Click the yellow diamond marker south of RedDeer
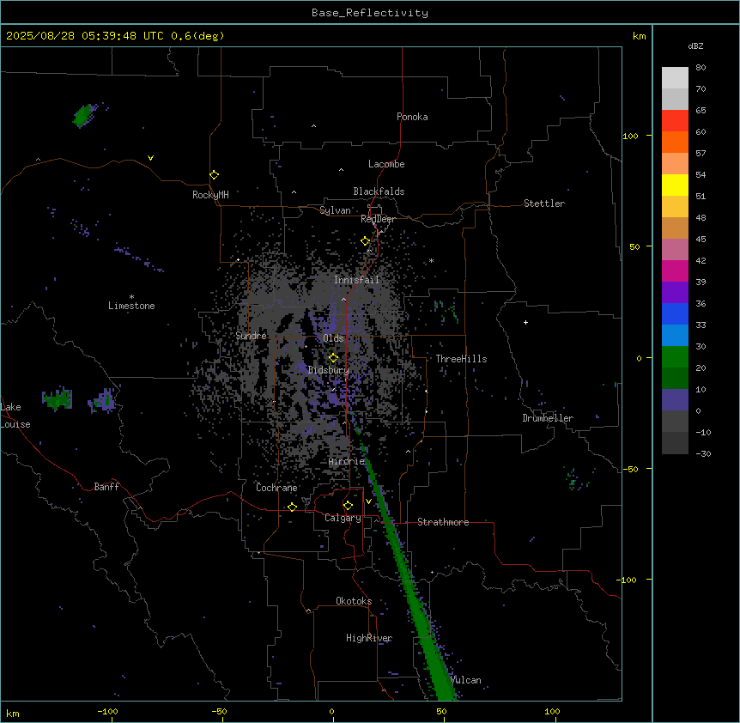This screenshot has width=740, height=723. (x=365, y=241)
